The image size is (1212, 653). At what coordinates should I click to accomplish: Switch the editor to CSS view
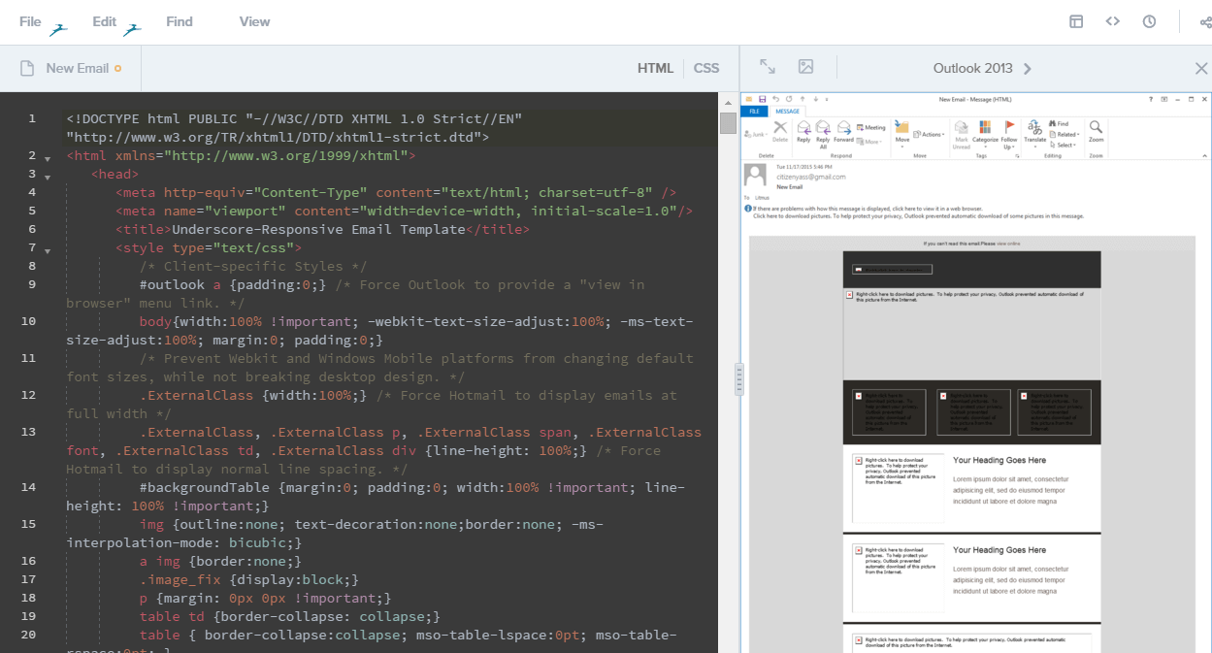click(x=706, y=68)
